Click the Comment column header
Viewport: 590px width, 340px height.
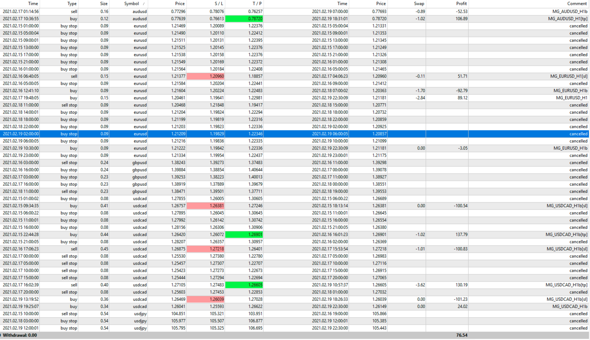pyautogui.click(x=577, y=4)
